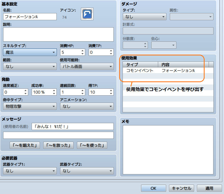Screen dimensions: 224x194
Task: Open the 武器タイプ1 dropdown
Action: (x=30, y=171)
